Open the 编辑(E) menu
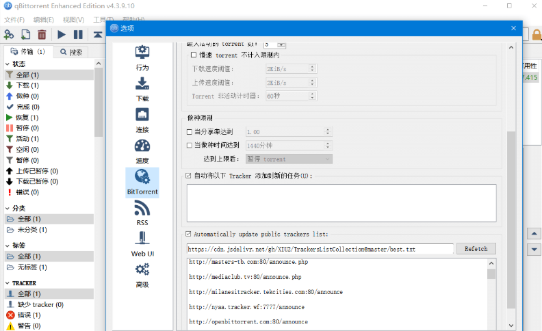This screenshot has width=542, height=331. point(44,20)
